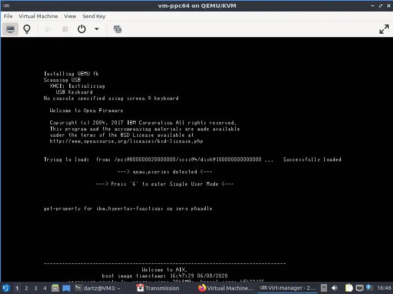Close the vm-ppc64 window
Screen dimensions: 393x294
tap(388, 6)
